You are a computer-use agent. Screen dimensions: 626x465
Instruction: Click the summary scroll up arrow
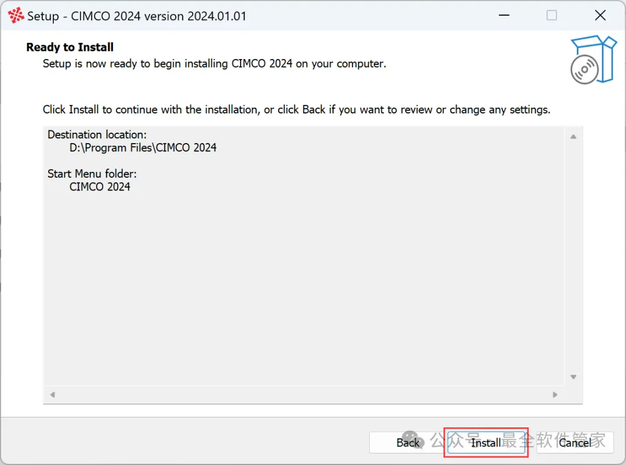pyautogui.click(x=573, y=137)
